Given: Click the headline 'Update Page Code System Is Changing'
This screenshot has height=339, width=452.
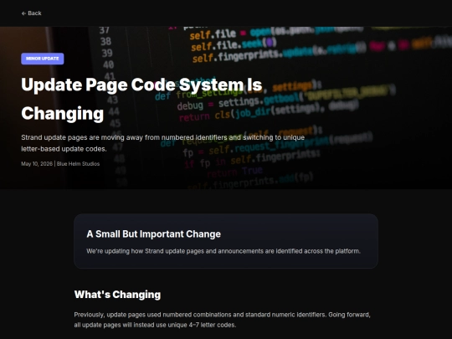Looking at the screenshot, I should 141,99.
